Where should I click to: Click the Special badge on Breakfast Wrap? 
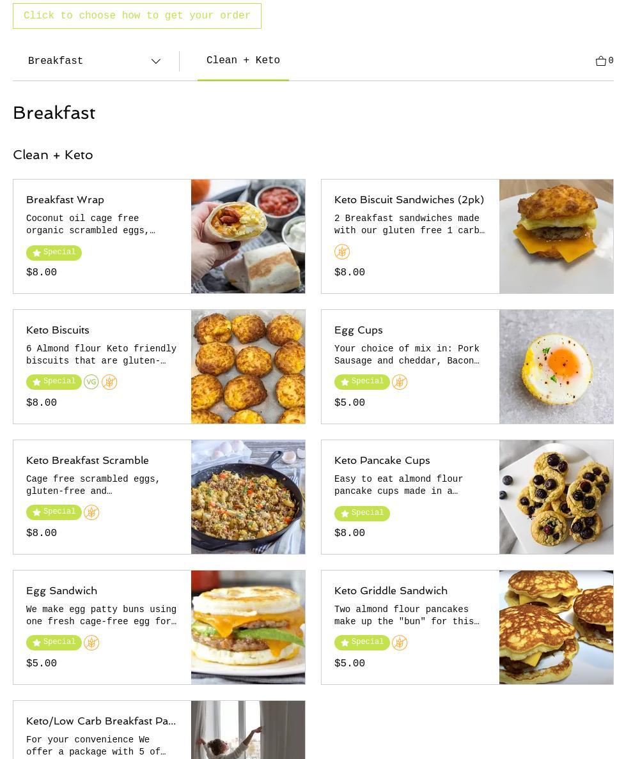coord(54,253)
